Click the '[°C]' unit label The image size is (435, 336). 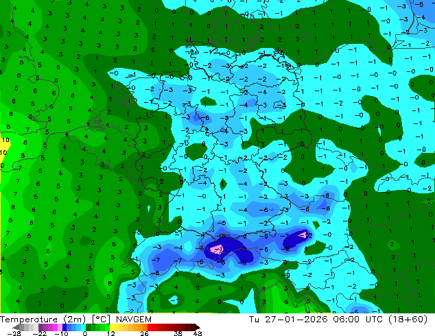click(102, 320)
